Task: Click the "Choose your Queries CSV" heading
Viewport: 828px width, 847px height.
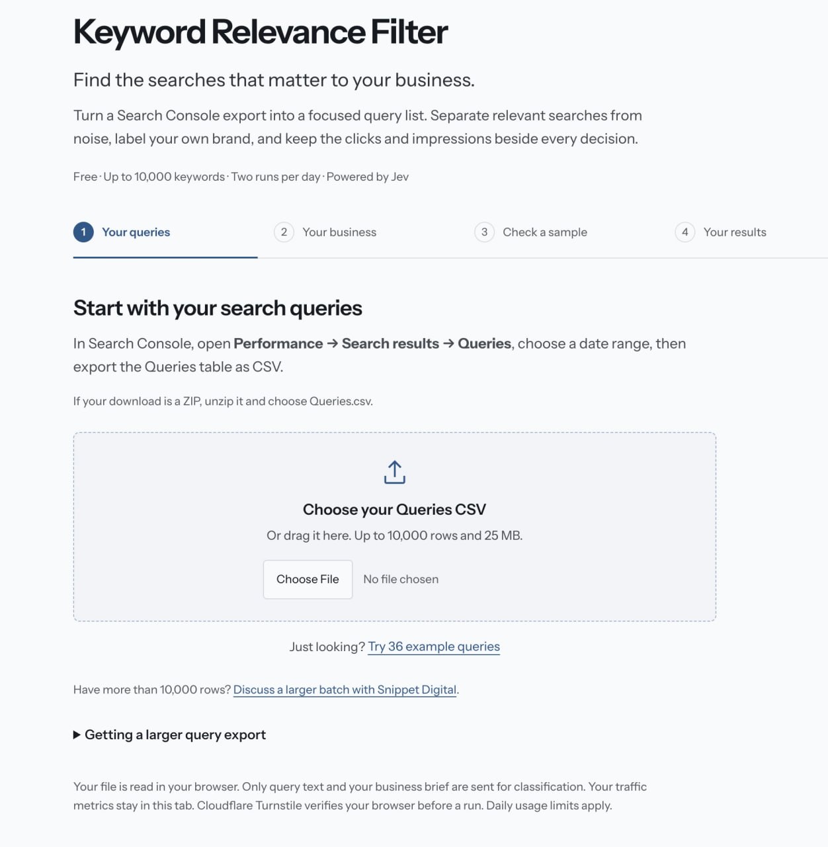Action: tap(394, 510)
